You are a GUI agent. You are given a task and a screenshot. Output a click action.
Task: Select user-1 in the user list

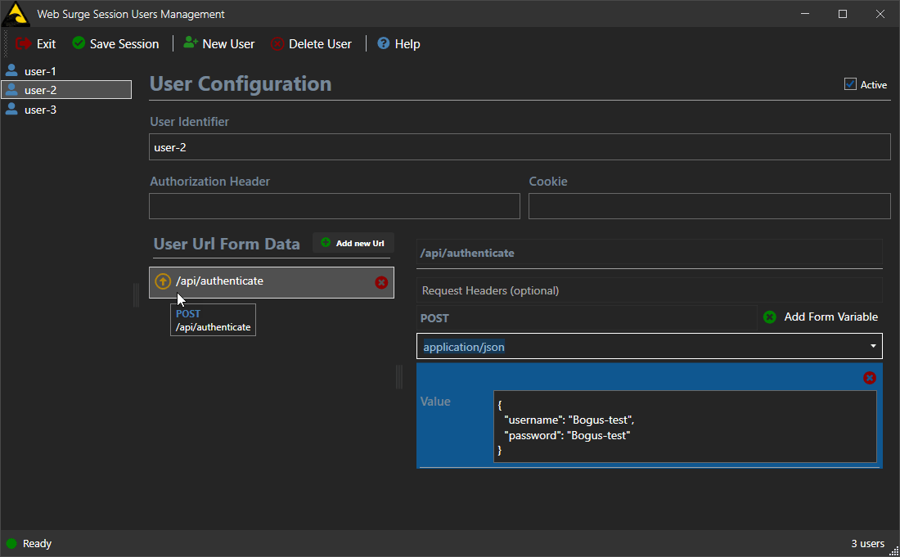click(x=41, y=71)
